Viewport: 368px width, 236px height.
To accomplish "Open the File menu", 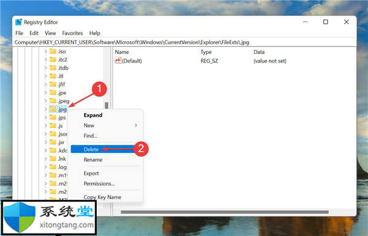I will [x=19, y=33].
